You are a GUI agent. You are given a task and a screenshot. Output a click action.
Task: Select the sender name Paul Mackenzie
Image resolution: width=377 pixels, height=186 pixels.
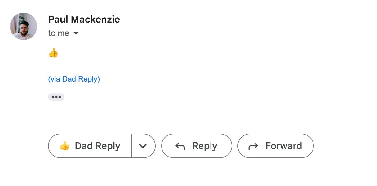[84, 20]
